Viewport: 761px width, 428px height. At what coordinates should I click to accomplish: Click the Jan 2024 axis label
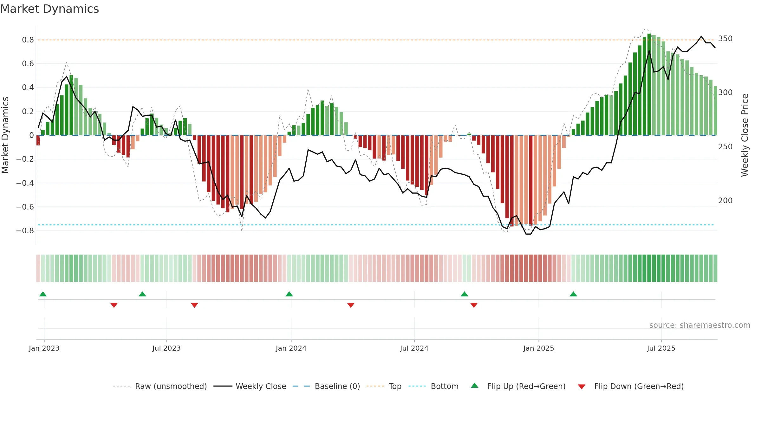pos(291,348)
